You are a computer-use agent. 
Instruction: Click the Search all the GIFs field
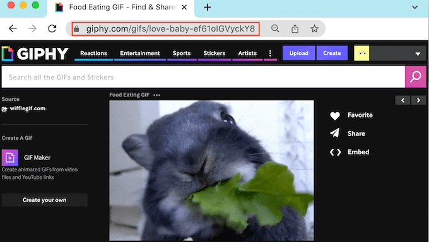pyautogui.click(x=203, y=77)
